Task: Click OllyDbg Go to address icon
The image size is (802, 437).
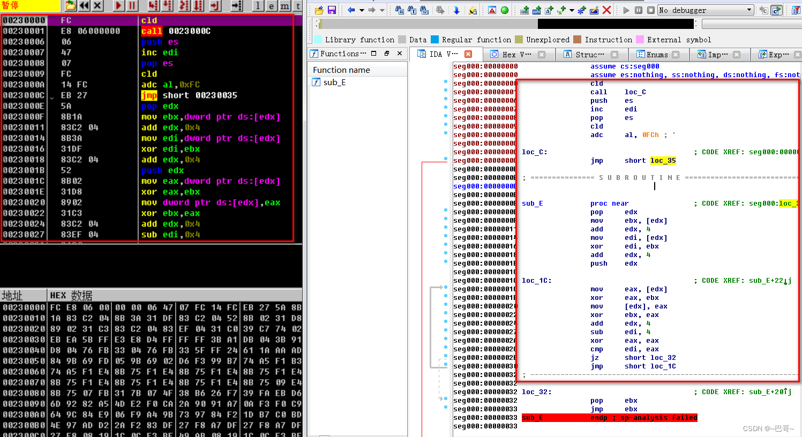Action: [x=237, y=6]
